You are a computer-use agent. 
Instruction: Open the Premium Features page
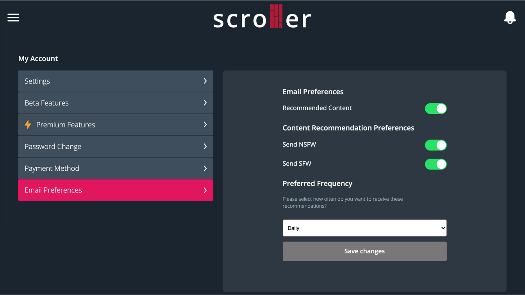click(x=116, y=125)
